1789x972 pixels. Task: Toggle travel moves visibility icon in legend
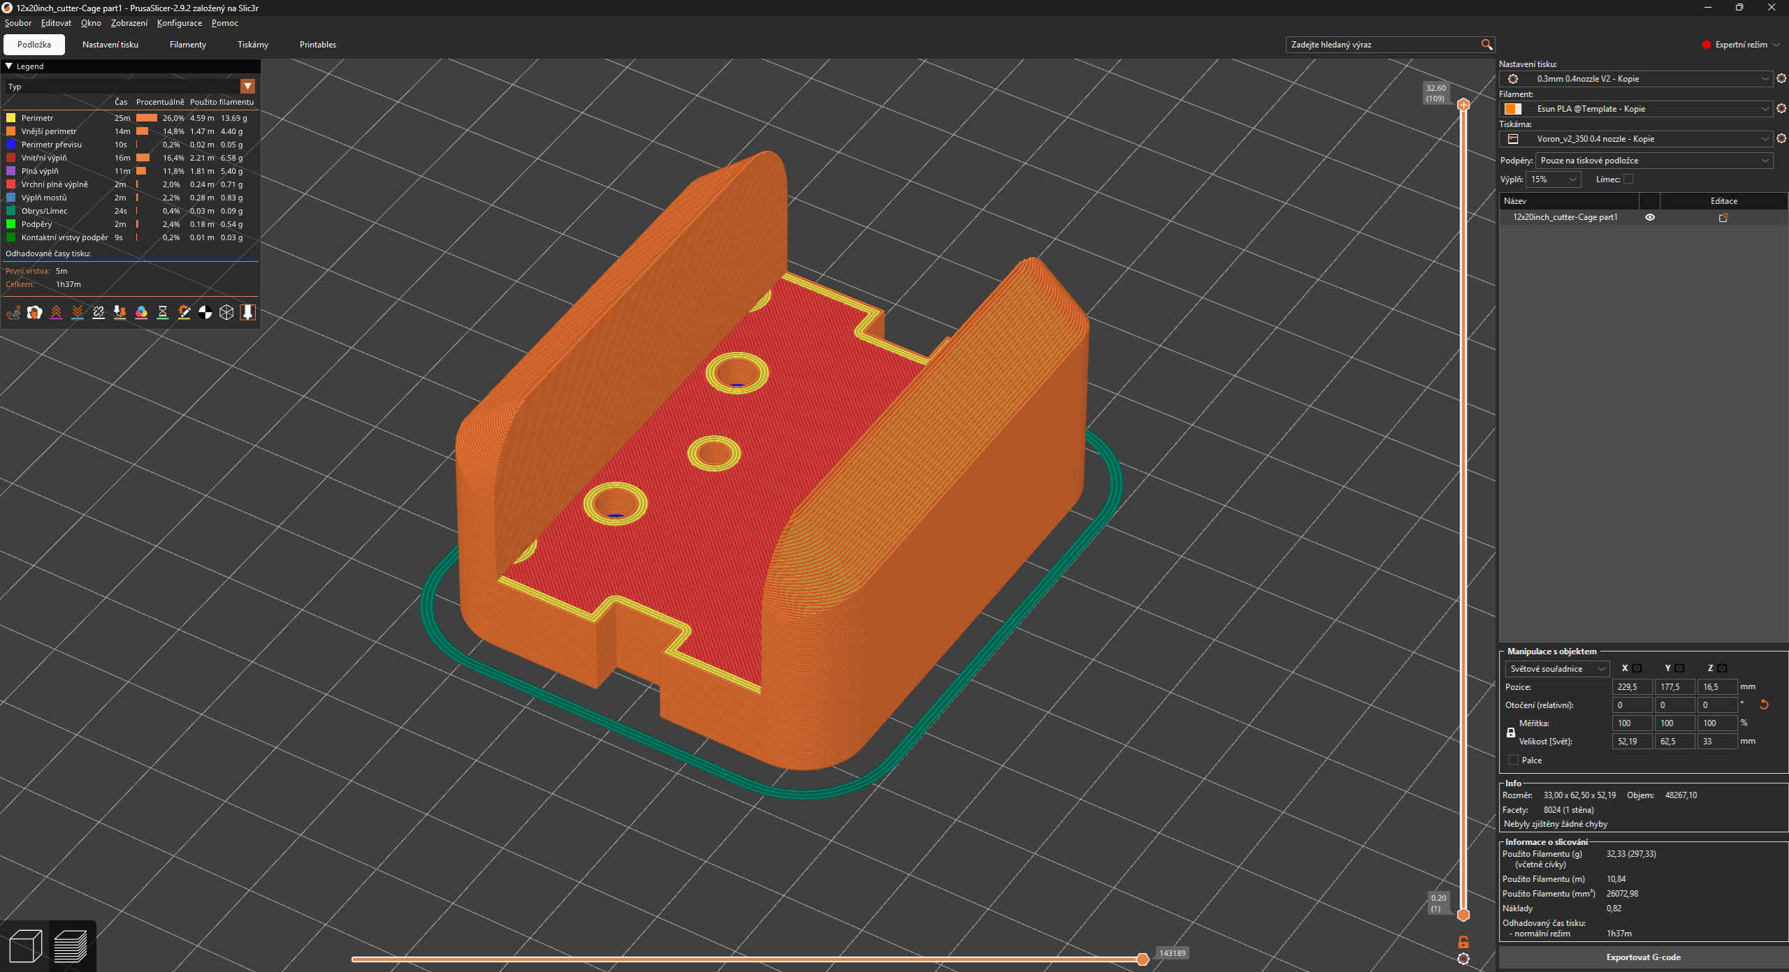(13, 313)
